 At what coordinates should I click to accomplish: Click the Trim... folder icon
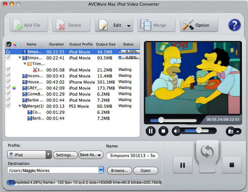(x=30, y=64)
